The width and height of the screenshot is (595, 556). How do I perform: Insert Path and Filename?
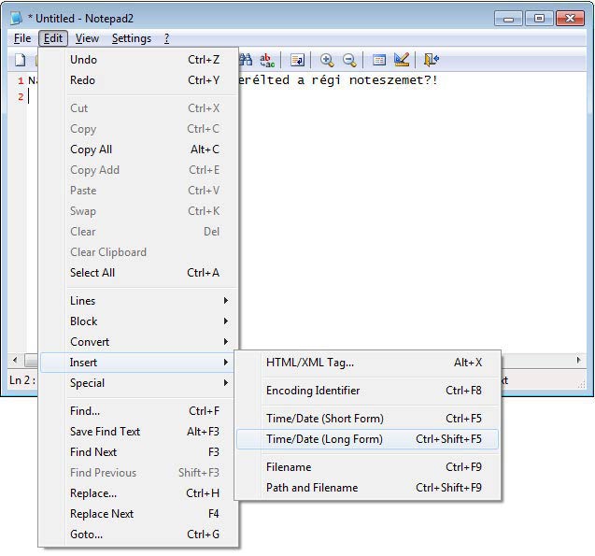point(367,488)
